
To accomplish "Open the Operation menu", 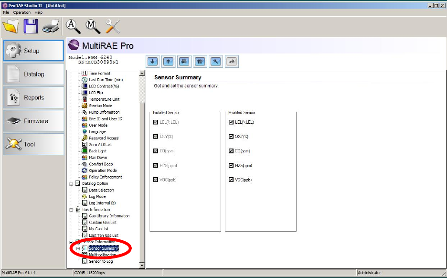I will coord(21,12).
